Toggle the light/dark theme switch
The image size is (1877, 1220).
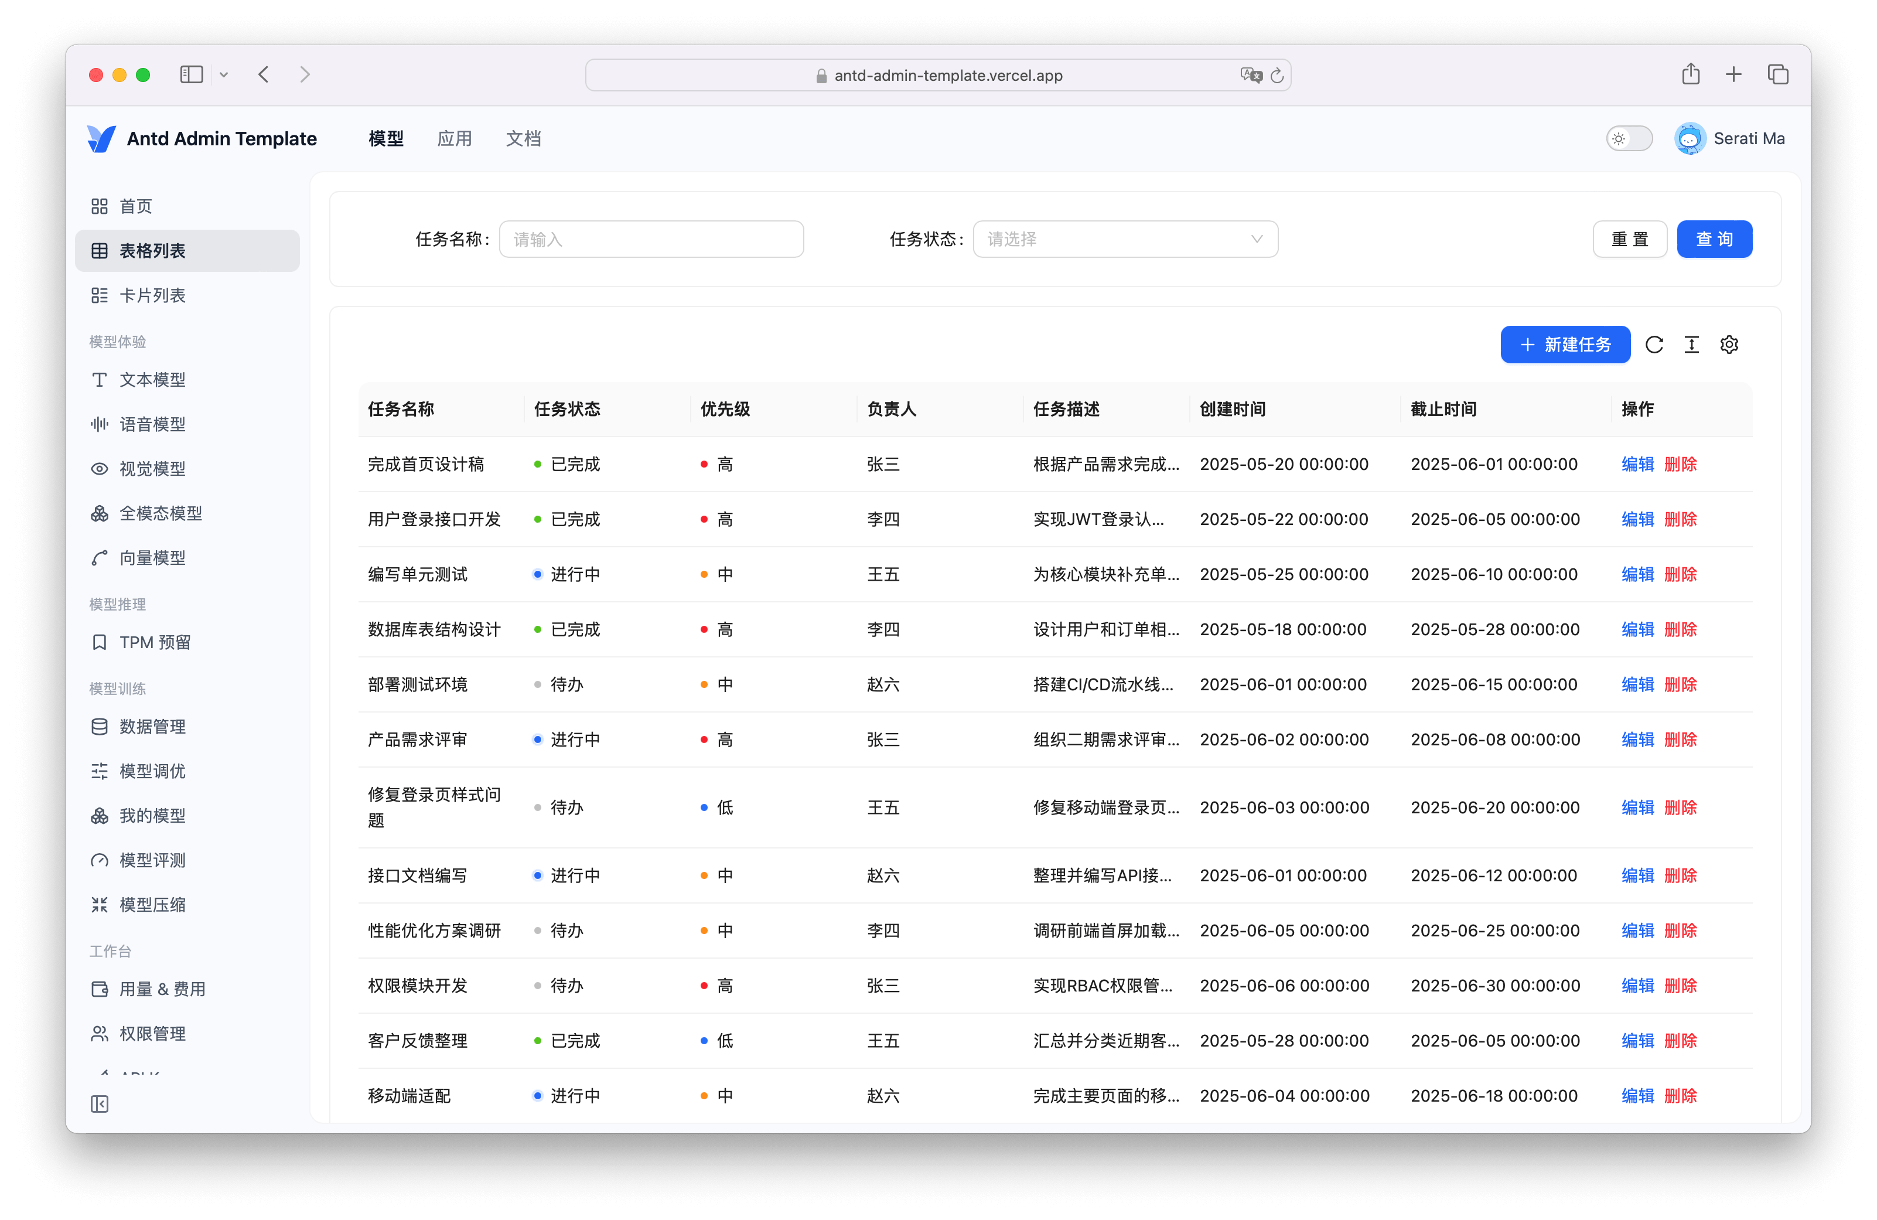(1629, 139)
